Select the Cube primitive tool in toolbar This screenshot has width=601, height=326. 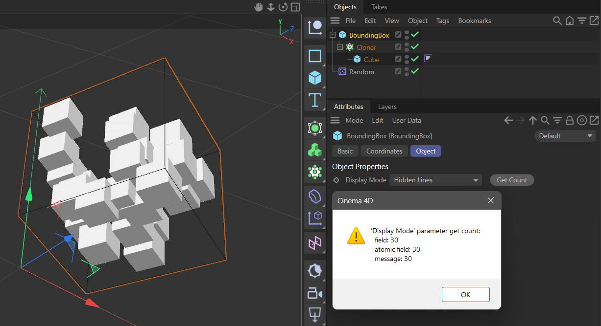coord(314,78)
